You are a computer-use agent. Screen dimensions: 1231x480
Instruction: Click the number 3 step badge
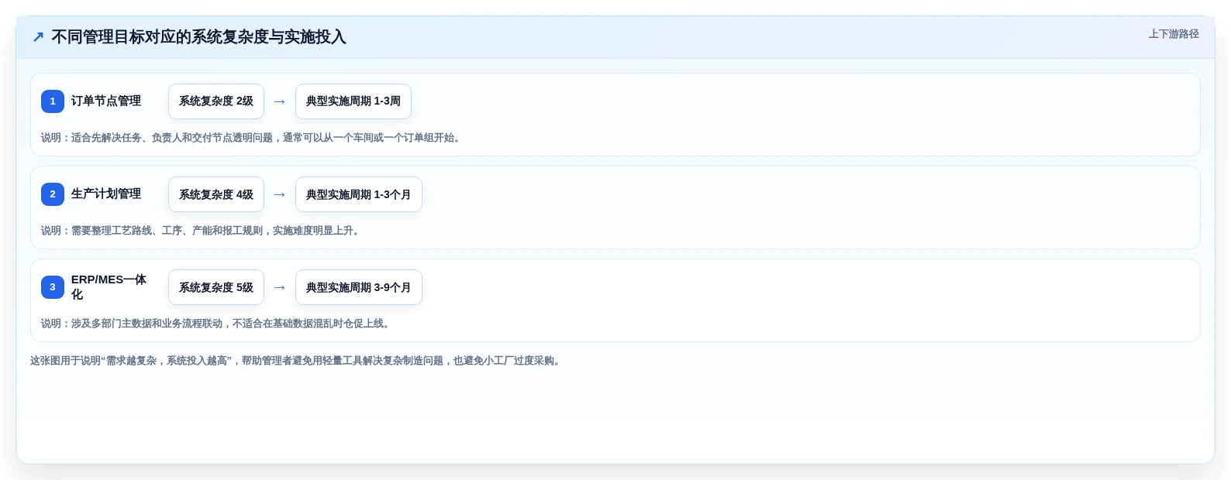[53, 287]
